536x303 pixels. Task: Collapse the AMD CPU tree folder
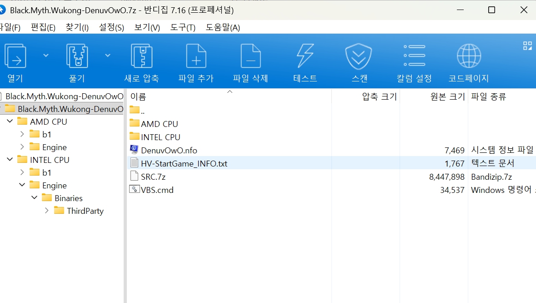(10, 121)
